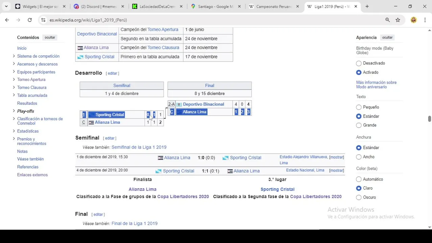Open the Chrome three-dot menu
432x243 pixels.
coord(425,20)
